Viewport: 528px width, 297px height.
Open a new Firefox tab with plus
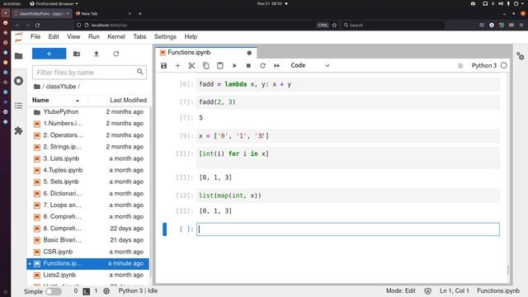(140, 14)
